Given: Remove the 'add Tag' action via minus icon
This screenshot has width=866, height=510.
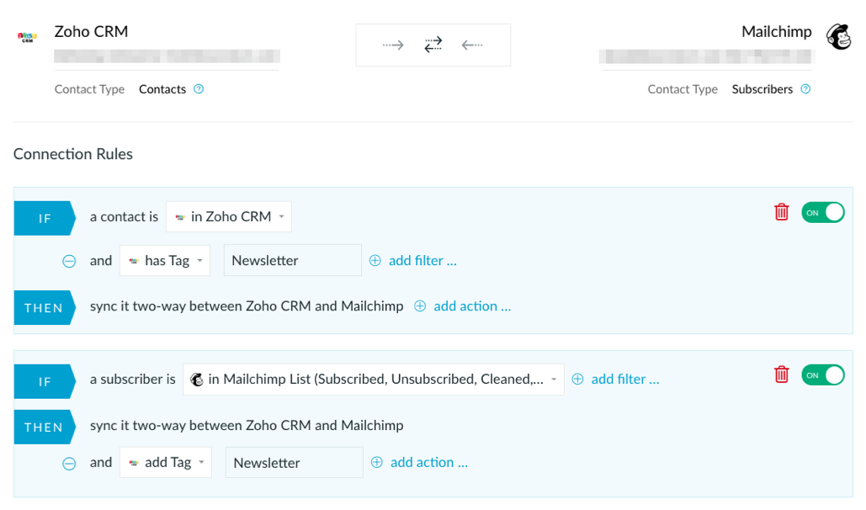Looking at the screenshot, I should [69, 463].
